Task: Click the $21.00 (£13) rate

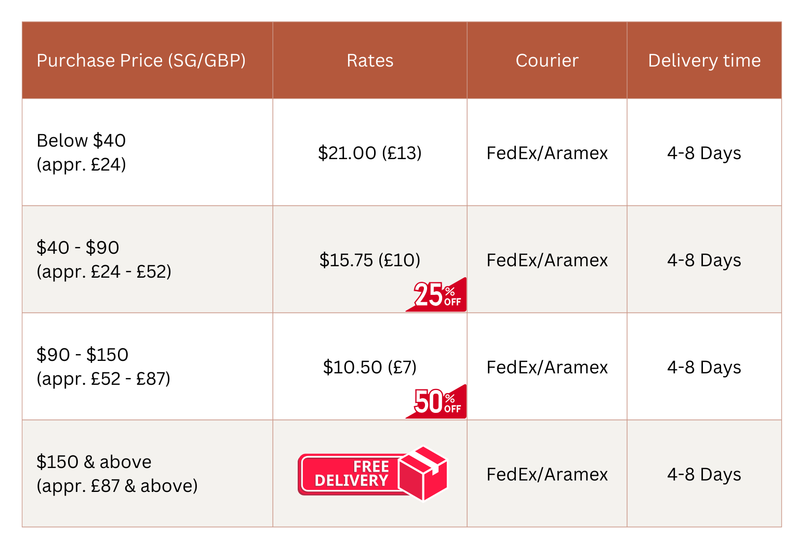Action: pos(370,153)
